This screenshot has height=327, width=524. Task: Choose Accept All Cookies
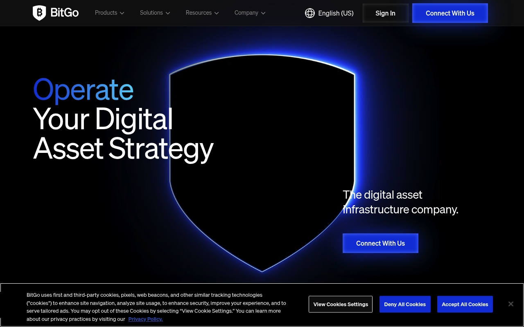pyautogui.click(x=465, y=304)
